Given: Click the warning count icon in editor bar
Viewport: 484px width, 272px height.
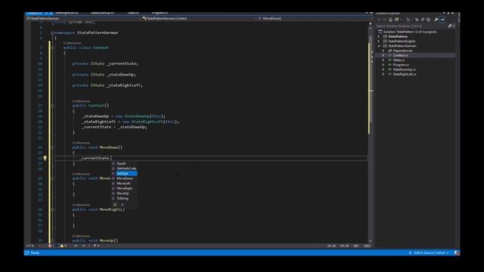Looking at the screenshot, I should tap(62, 246).
